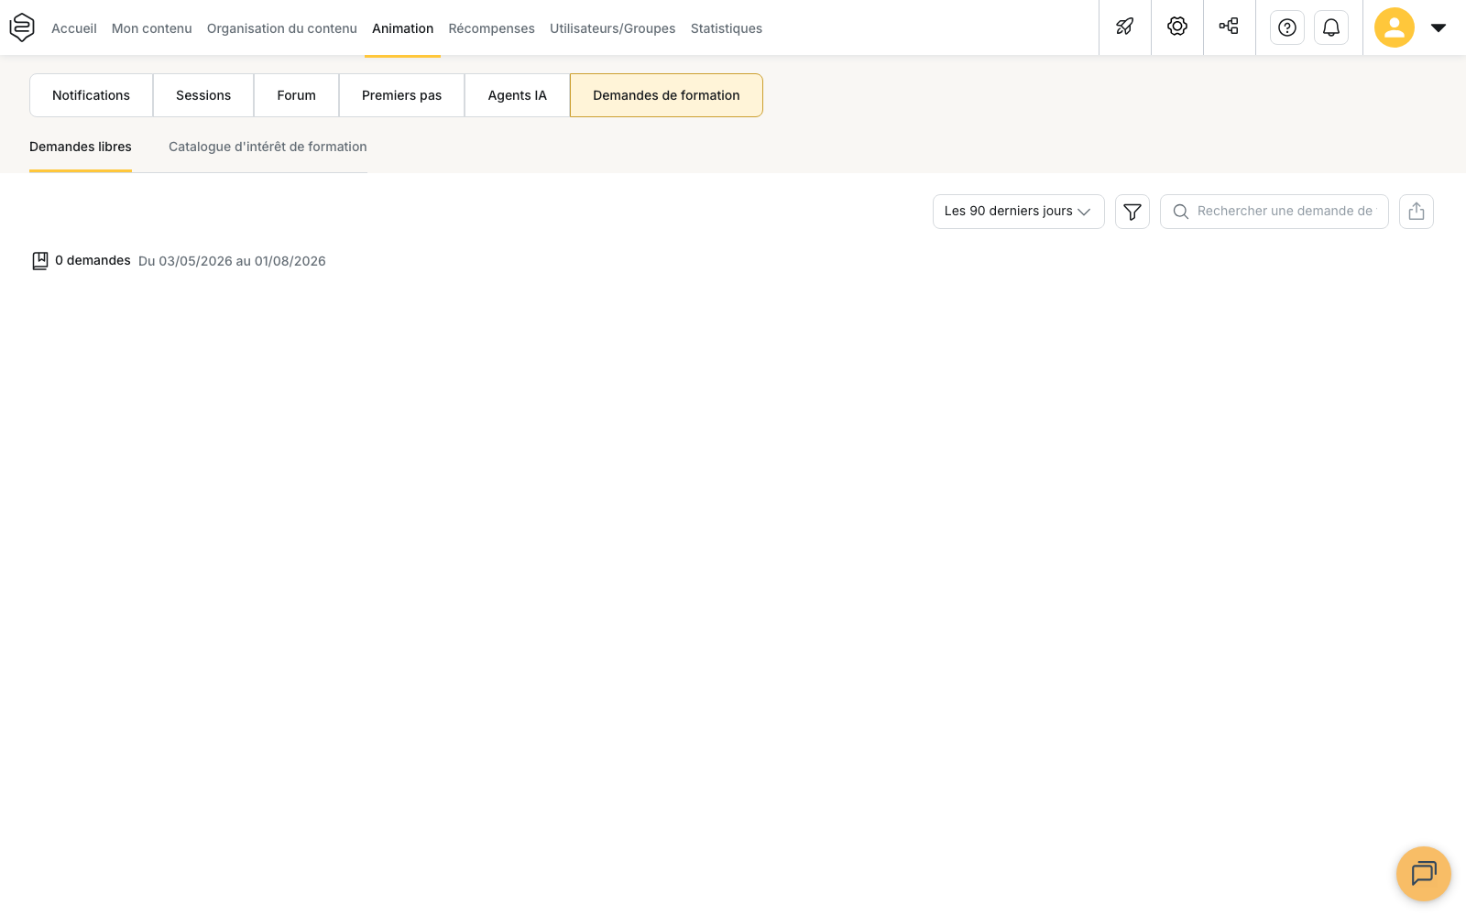Click the '0 demandes' count text
The width and height of the screenshot is (1466, 916).
93,260
